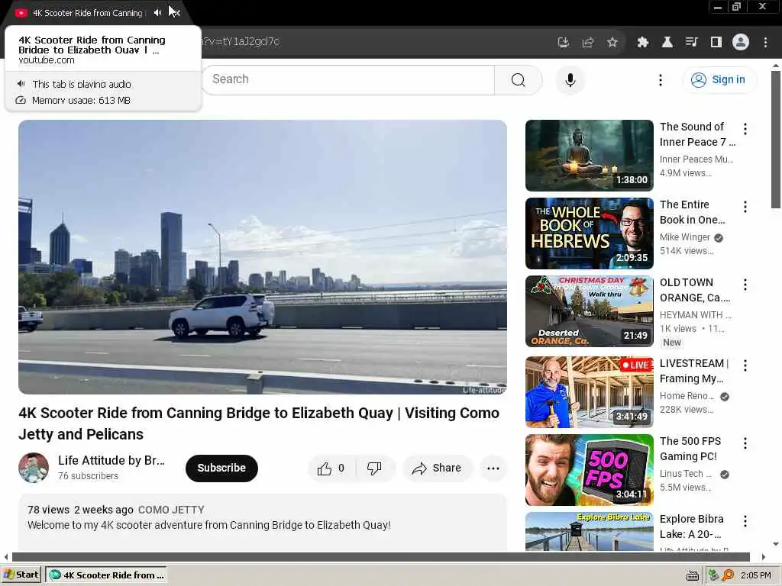The height and width of the screenshot is (586, 782).
Task: Open the Chrome profile avatar
Action: tap(741, 43)
